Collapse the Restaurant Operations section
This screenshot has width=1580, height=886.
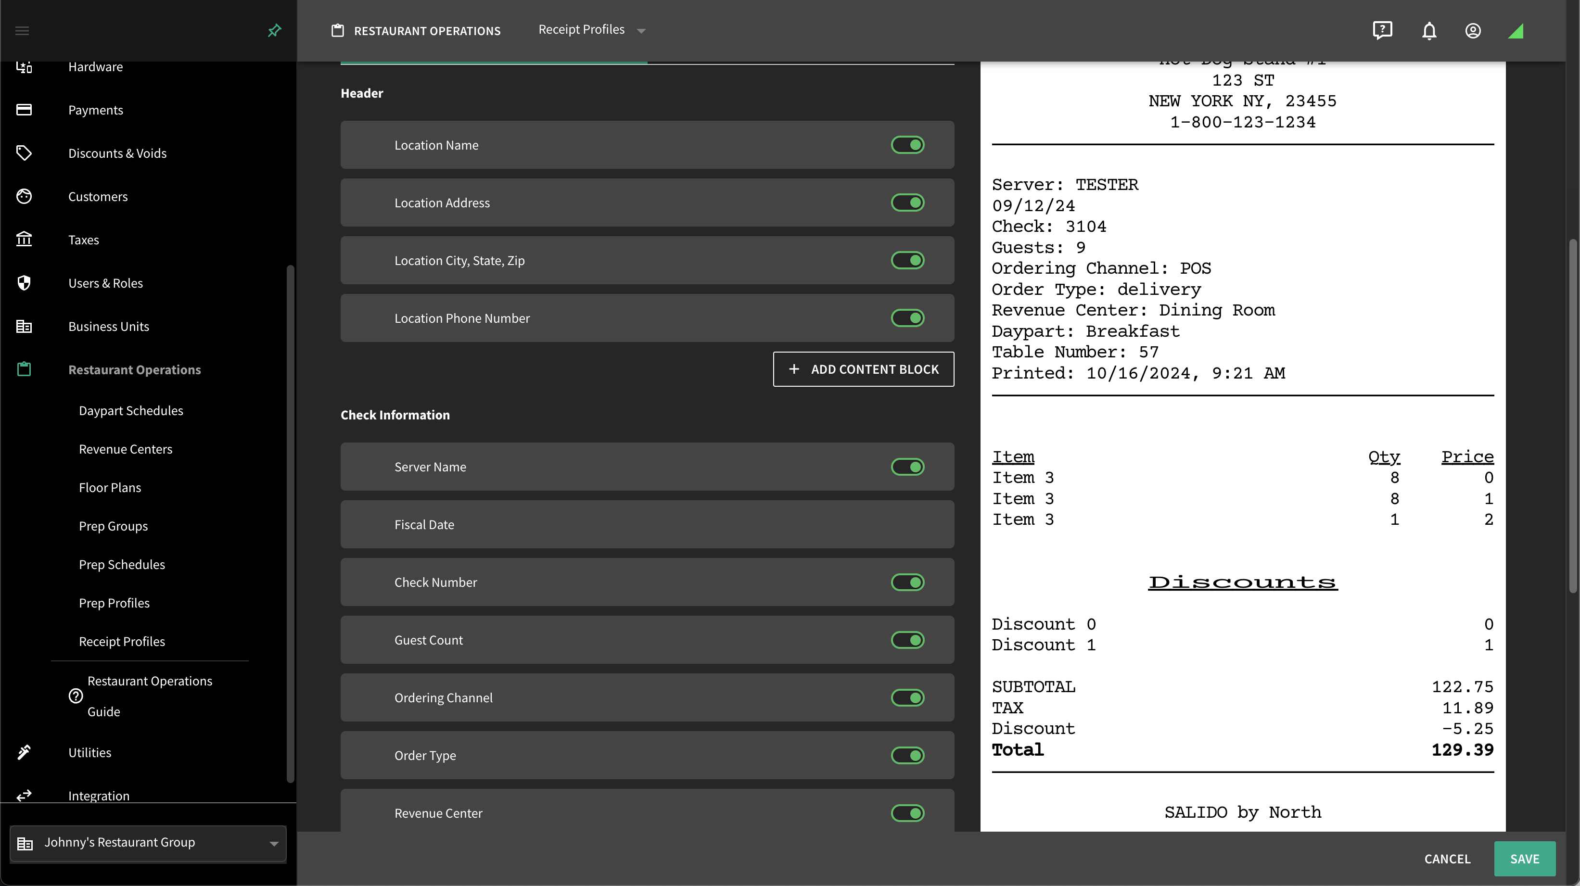[x=134, y=370]
